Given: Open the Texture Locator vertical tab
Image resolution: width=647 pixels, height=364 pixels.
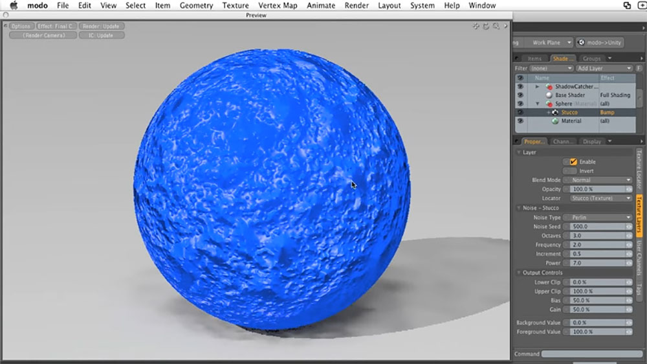Looking at the screenshot, I should (639, 170).
